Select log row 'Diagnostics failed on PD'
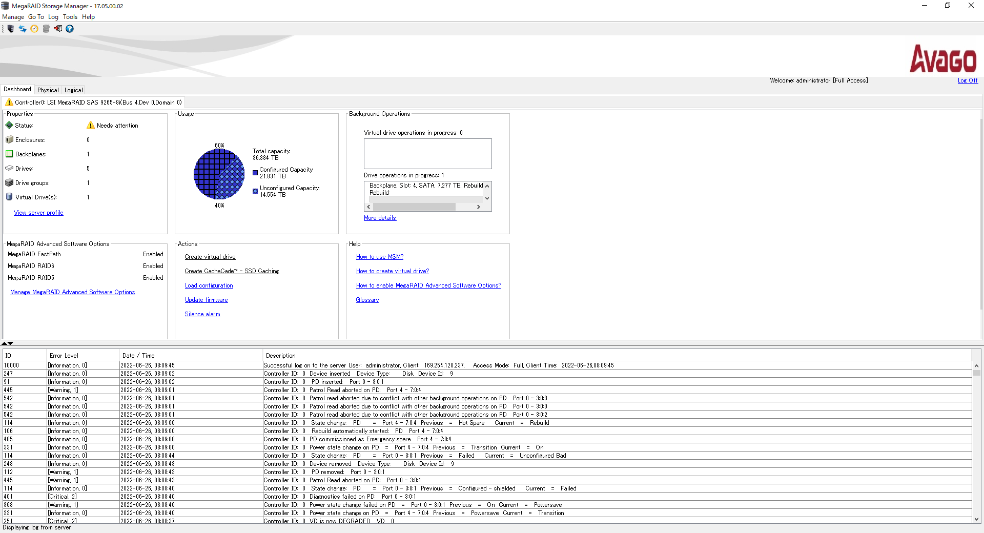 pyautogui.click(x=487, y=497)
